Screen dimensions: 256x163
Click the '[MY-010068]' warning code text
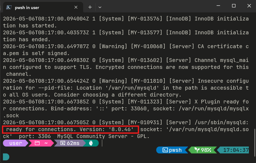148,46
